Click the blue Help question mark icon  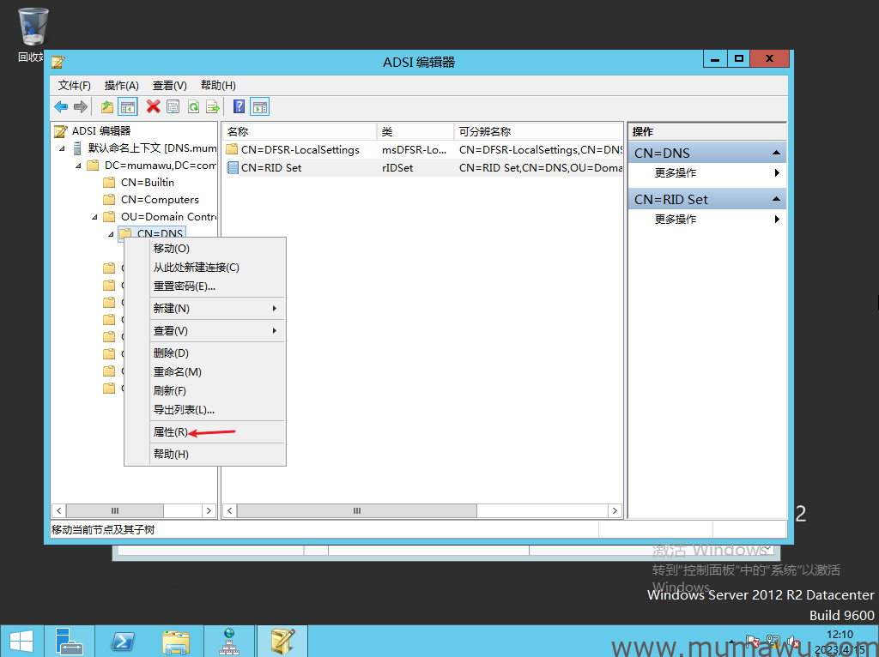coord(239,106)
